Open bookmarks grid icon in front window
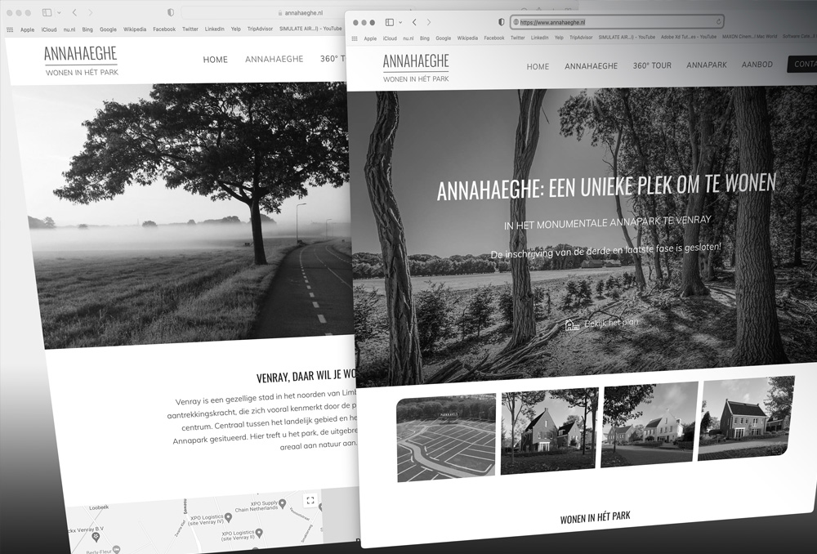Screen dimensions: 817x554 pyautogui.click(x=355, y=38)
